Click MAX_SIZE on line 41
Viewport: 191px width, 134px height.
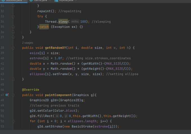pos(113,63)
